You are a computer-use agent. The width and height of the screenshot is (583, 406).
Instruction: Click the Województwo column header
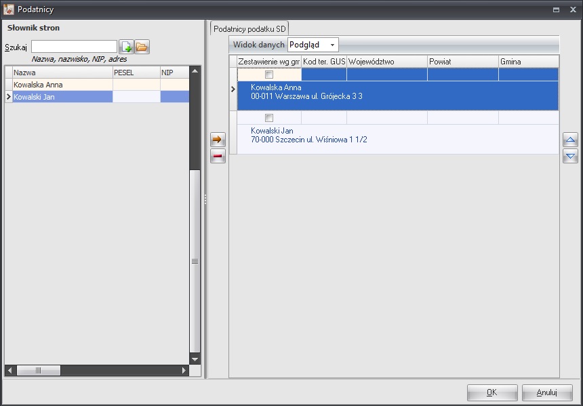386,62
